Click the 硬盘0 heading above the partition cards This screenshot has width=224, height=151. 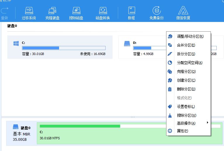(x=12, y=26)
